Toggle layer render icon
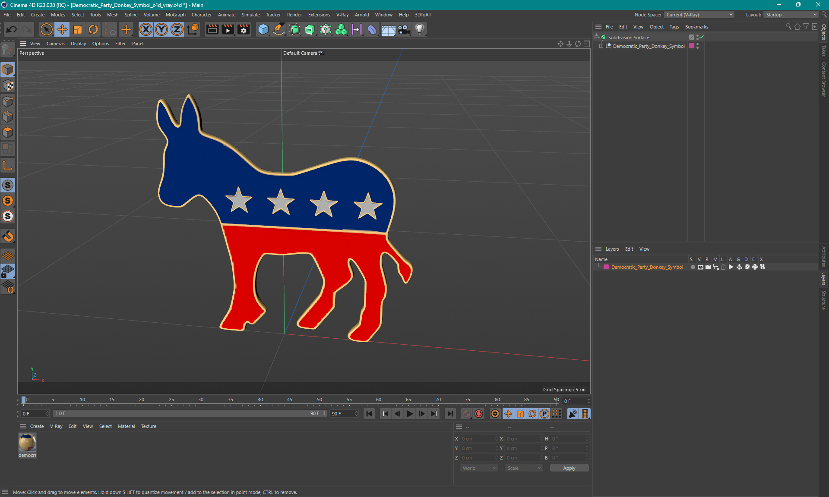 (x=708, y=267)
